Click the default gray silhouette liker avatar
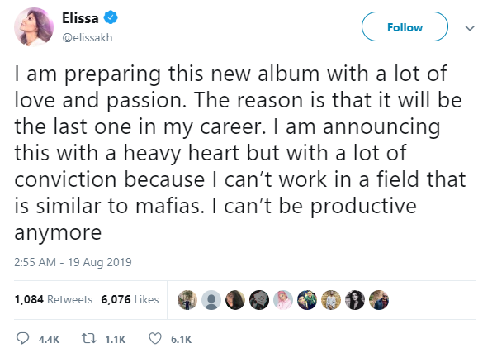This screenshot has width=497, height=348. tap(211, 300)
